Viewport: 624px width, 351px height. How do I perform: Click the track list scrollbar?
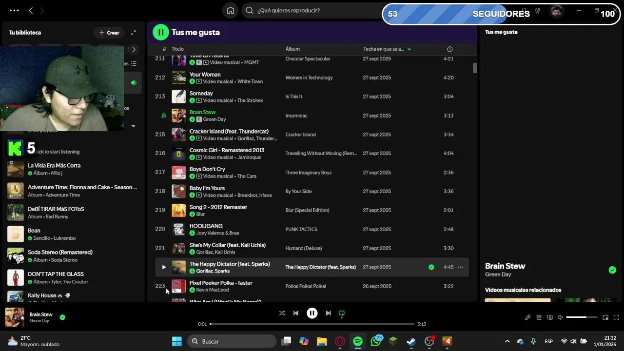[x=475, y=68]
